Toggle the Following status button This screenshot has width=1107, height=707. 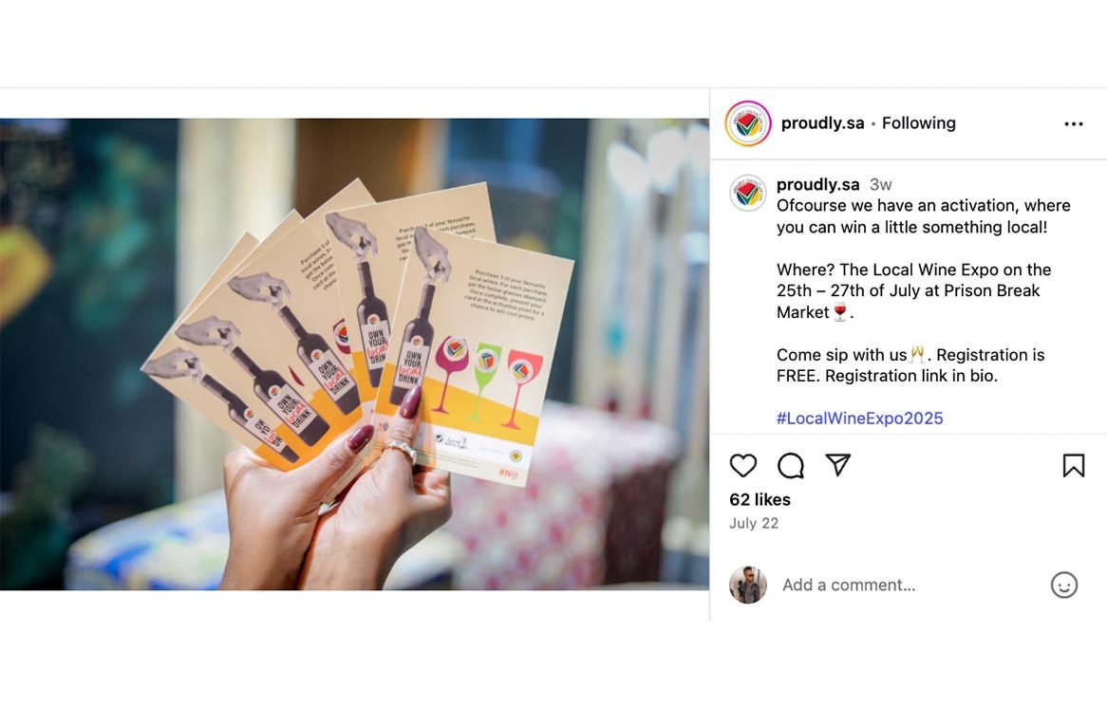tap(918, 122)
